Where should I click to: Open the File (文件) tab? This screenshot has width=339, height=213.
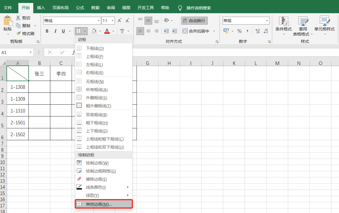[8, 8]
